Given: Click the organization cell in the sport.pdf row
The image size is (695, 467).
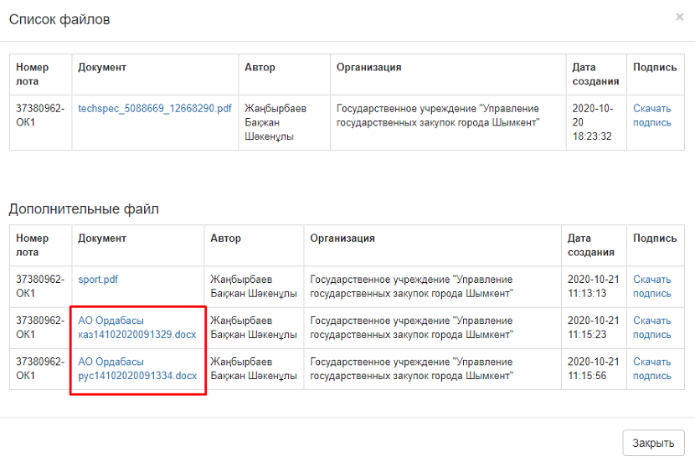Looking at the screenshot, I should [411, 286].
